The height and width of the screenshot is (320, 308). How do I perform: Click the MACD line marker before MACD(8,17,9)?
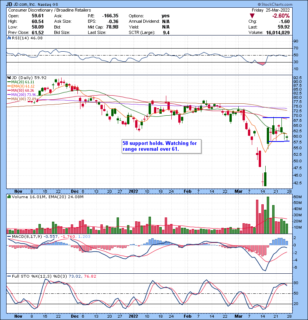coord(9,237)
